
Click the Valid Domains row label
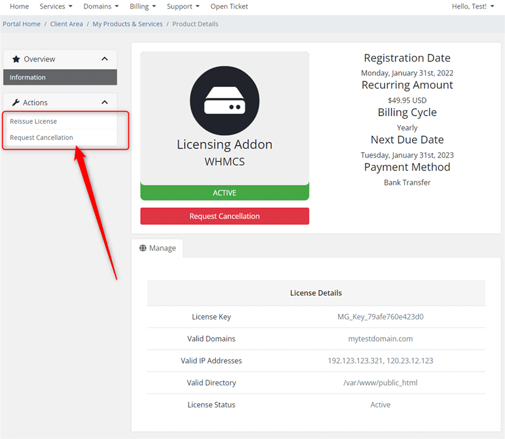[211, 339]
